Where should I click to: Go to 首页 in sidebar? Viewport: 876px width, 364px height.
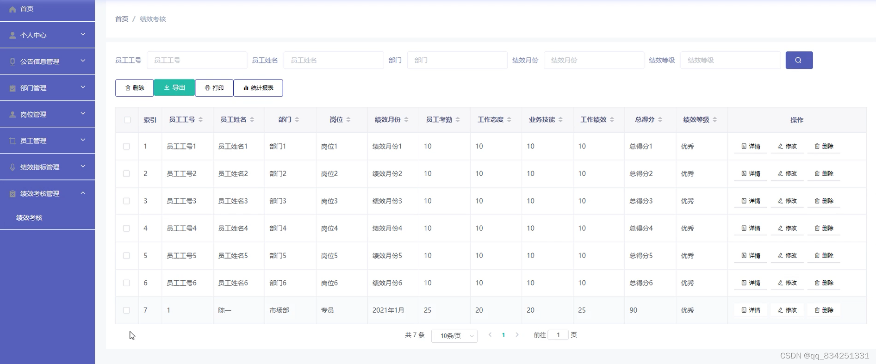[27, 9]
